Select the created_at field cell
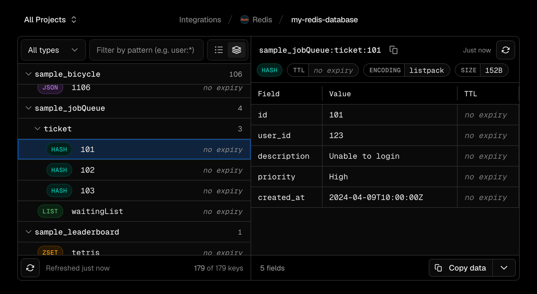This screenshot has height=294, width=537. pos(287,197)
